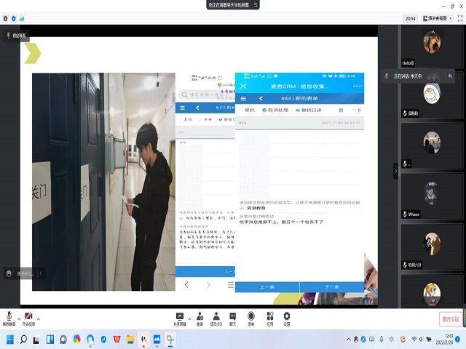
Task: Open video options arrow beside camera
Action: point(39,318)
